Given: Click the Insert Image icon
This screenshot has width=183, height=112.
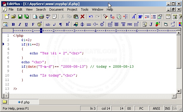Looking at the screenshot, I should (x=76, y=24).
